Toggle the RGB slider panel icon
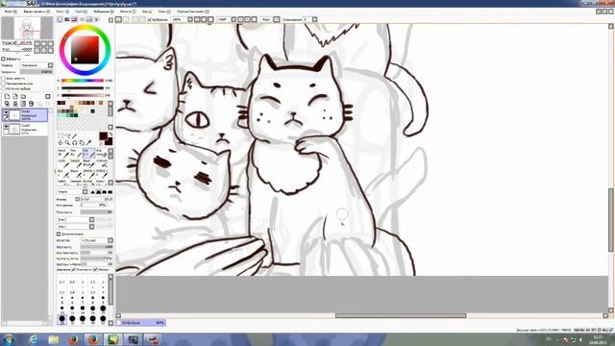This screenshot has height=346, width=615. tap(67, 19)
